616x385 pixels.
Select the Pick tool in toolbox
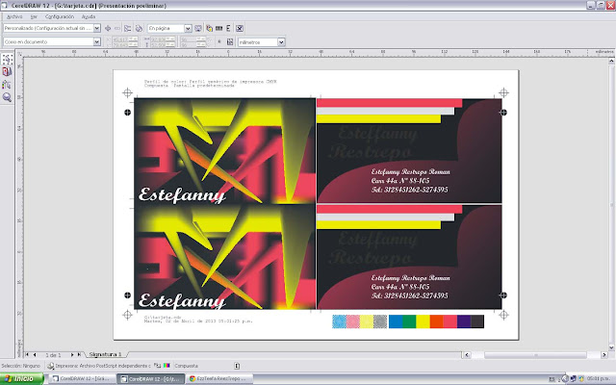pos(7,59)
